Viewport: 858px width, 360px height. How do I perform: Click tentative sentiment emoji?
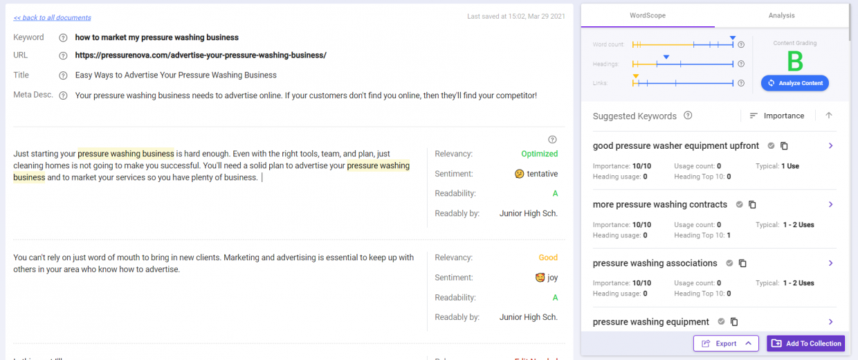pyautogui.click(x=519, y=174)
